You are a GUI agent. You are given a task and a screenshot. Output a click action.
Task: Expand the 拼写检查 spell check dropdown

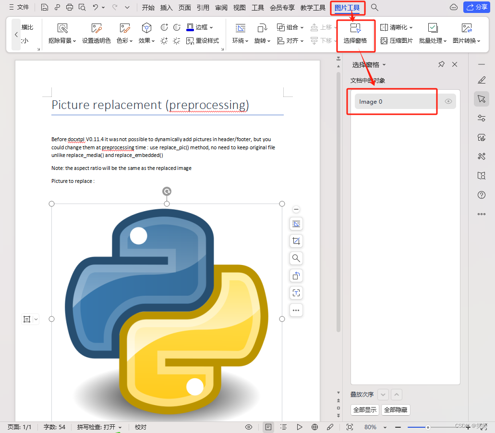click(120, 427)
